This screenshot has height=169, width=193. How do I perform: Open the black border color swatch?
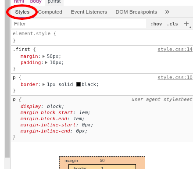click(x=79, y=84)
